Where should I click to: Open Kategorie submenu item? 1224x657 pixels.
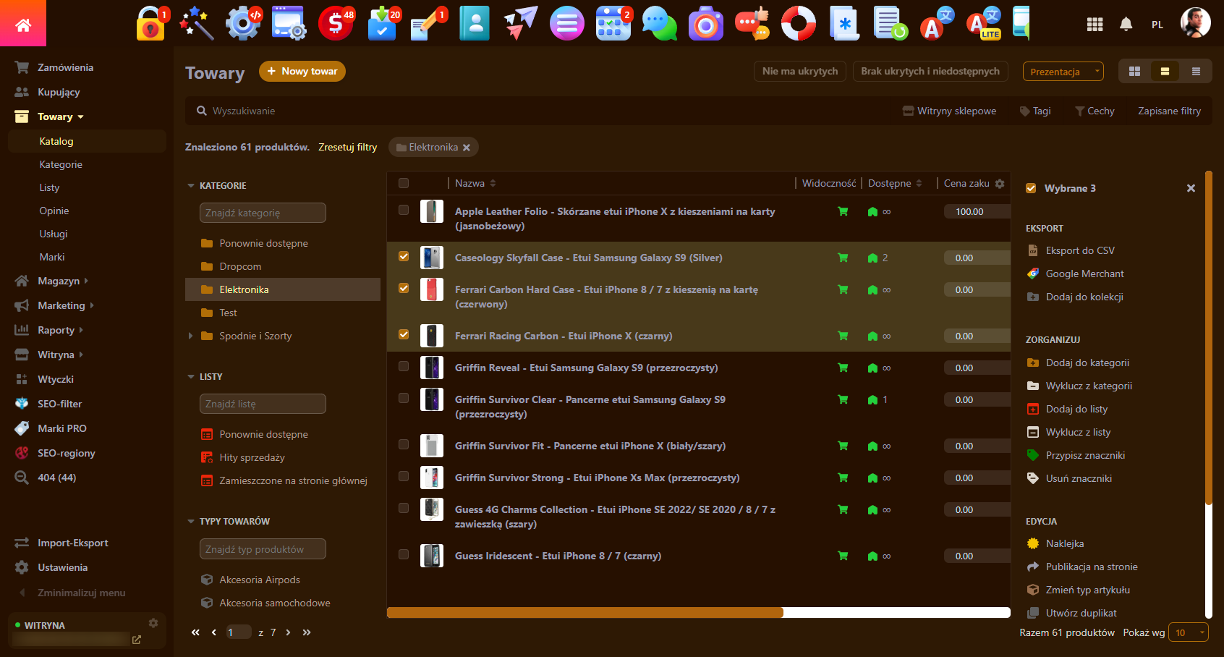61,164
